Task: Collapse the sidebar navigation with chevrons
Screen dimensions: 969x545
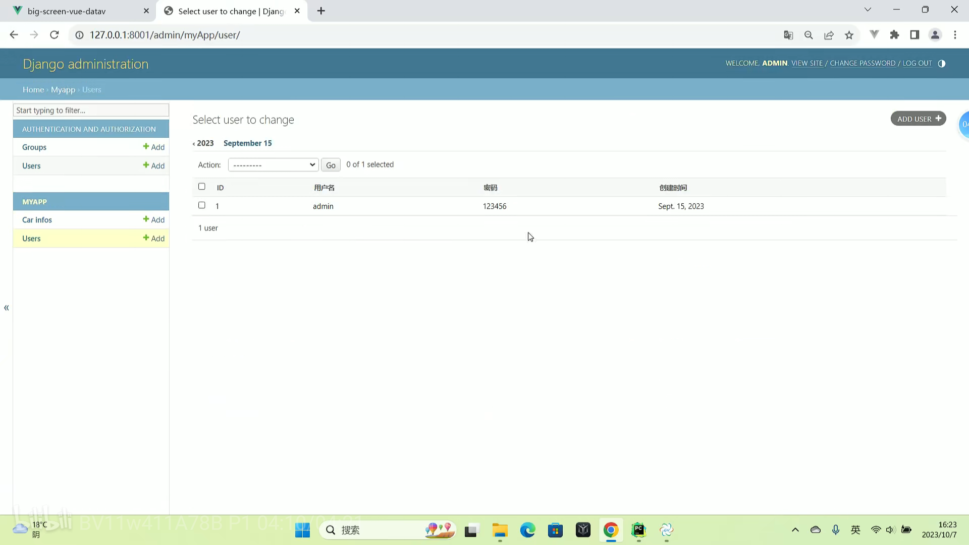Action: point(7,308)
